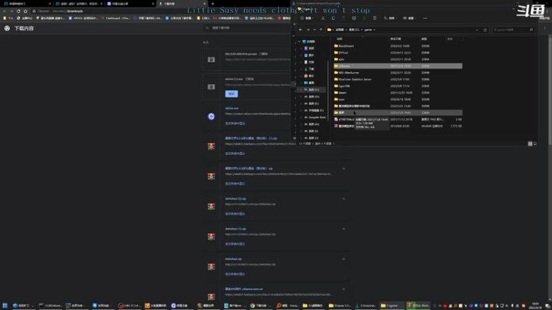552x310 pixels.
Task: Open the See more ellipsis in Explorer toolbar
Action: point(425,18)
